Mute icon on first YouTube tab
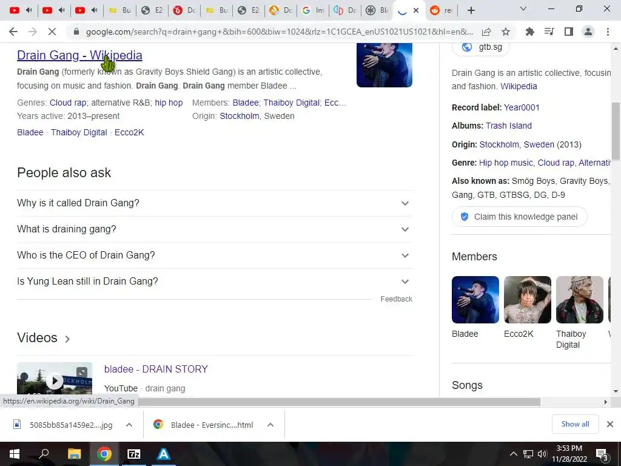The width and height of the screenshot is (621, 466). (29, 10)
